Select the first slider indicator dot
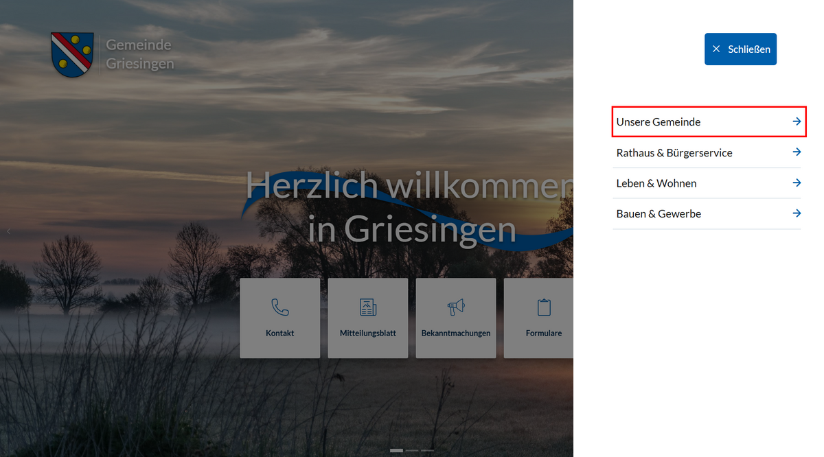Viewport: 824px width, 457px height. pyautogui.click(x=396, y=450)
